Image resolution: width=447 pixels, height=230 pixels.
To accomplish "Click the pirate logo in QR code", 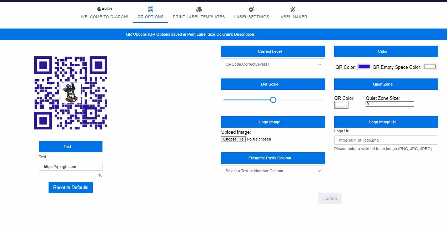I will coord(70,93).
